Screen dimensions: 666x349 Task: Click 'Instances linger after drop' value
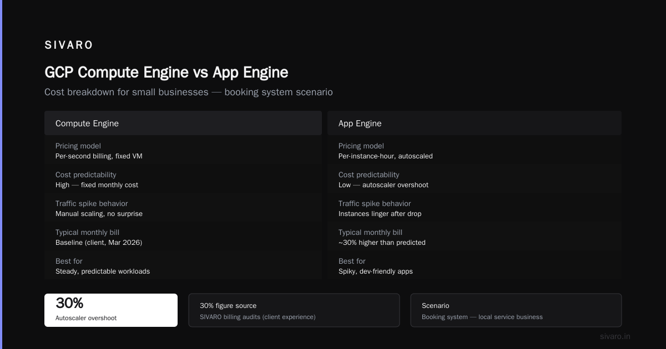tap(380, 214)
